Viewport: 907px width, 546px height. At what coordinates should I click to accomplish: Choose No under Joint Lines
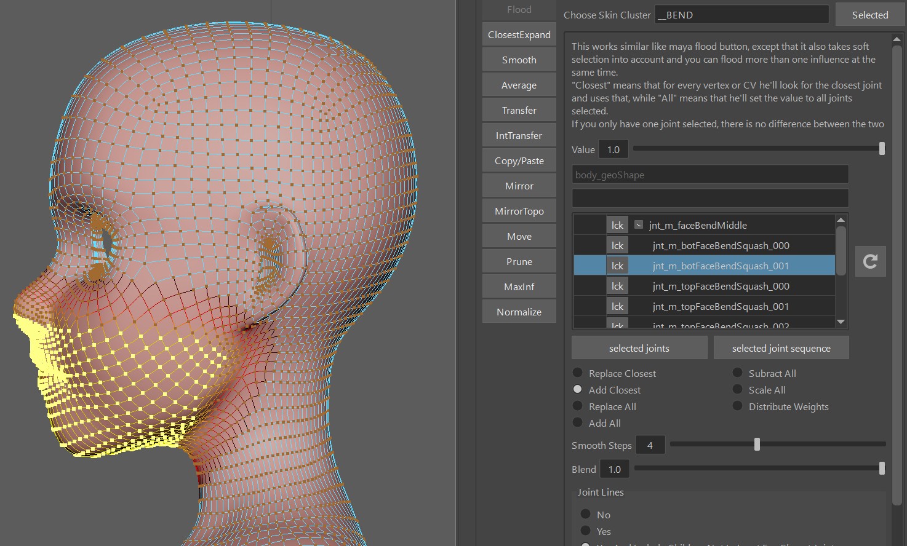tap(585, 514)
